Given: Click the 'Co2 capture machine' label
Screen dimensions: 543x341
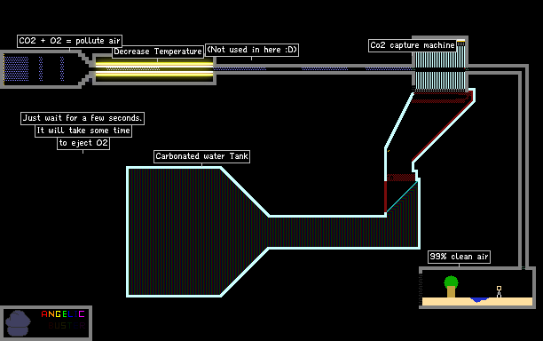Looking at the screenshot, I should click(x=412, y=45).
